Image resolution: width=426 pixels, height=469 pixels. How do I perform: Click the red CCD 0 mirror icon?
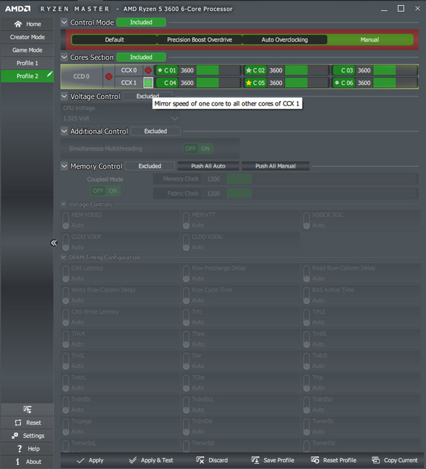[x=109, y=77]
